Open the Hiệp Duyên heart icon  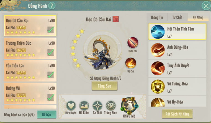coord(71,106)
